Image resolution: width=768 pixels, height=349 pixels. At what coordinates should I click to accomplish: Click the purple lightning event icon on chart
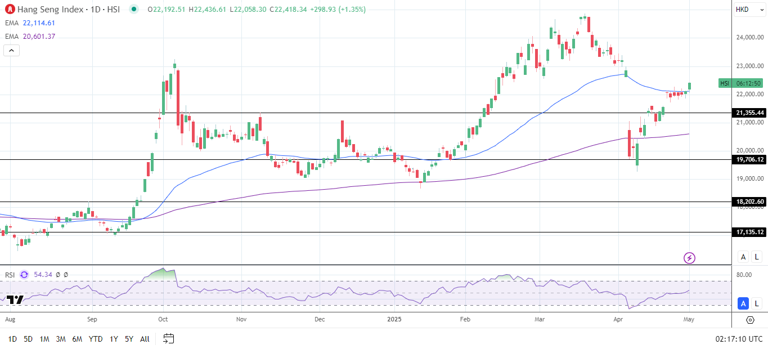[x=689, y=258]
